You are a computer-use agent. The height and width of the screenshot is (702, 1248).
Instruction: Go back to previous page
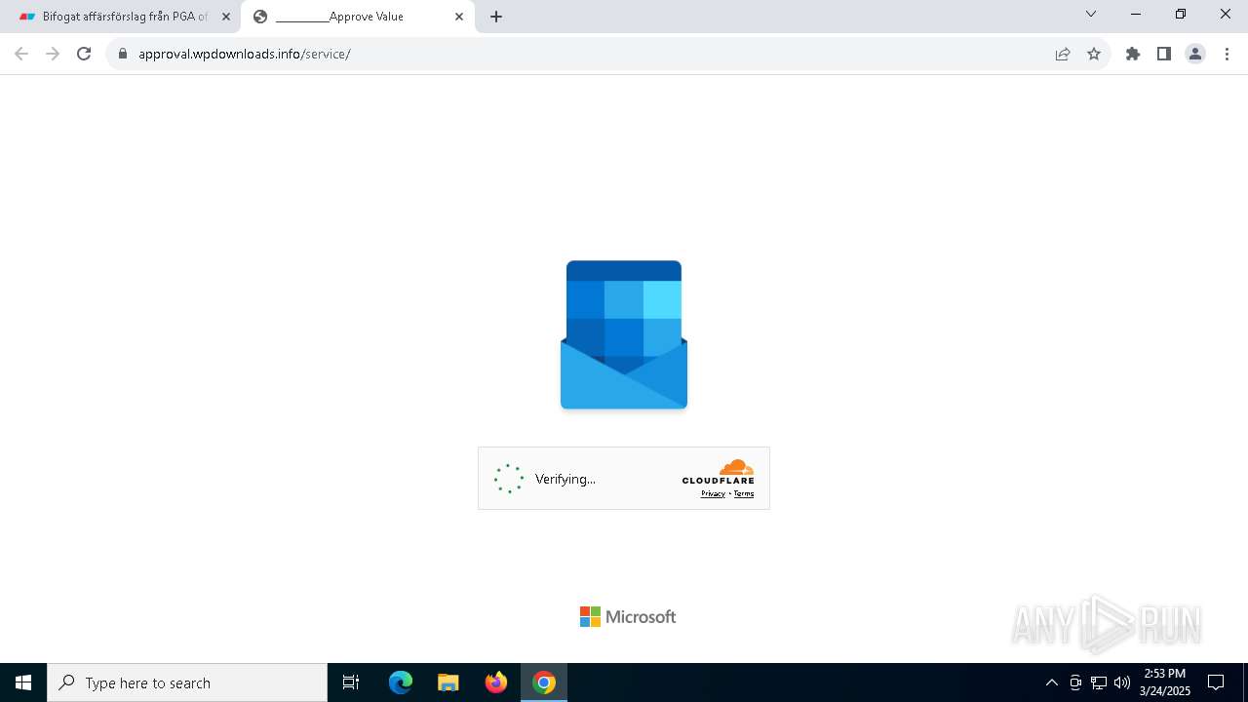[21, 54]
